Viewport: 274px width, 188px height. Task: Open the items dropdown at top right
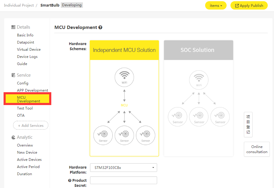click(x=215, y=5)
